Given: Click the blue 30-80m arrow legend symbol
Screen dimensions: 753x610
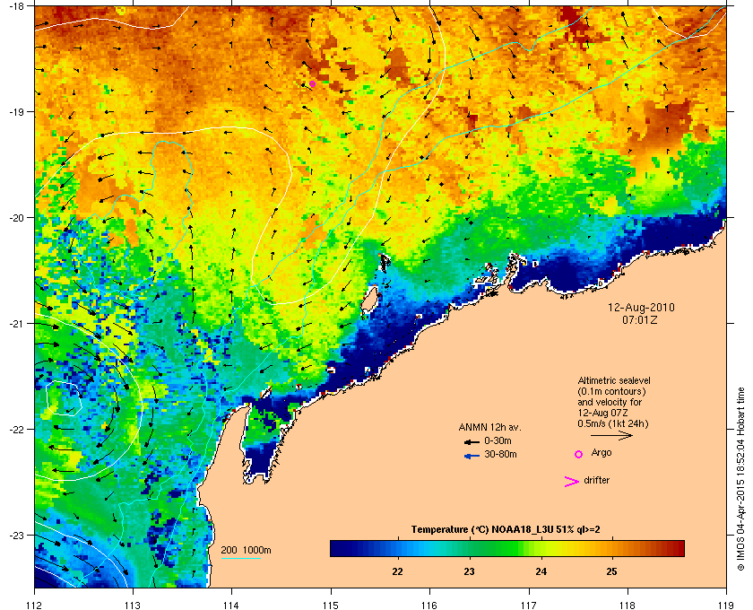Looking at the screenshot, I should point(472,456).
